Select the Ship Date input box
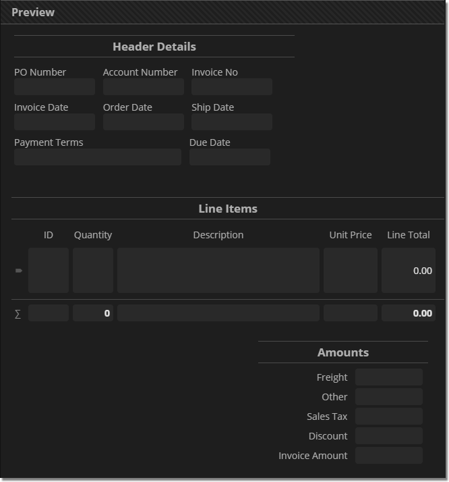Viewport: 449px width, 482px height. pyautogui.click(x=232, y=122)
